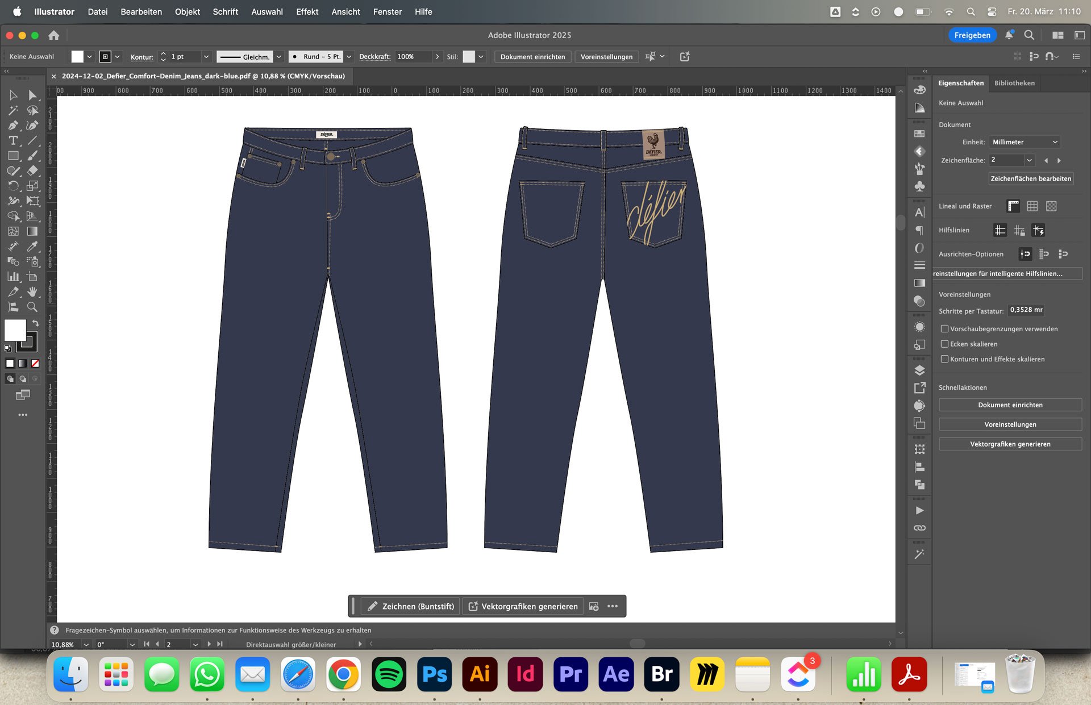Select the Eraser tool
1091x705 pixels.
point(32,170)
